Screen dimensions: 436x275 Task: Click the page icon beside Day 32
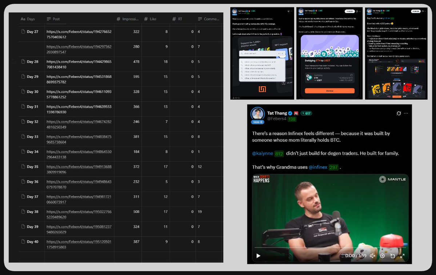click(23, 121)
